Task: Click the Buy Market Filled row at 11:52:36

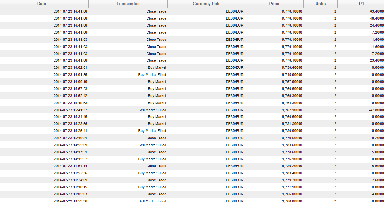Action: point(192,173)
